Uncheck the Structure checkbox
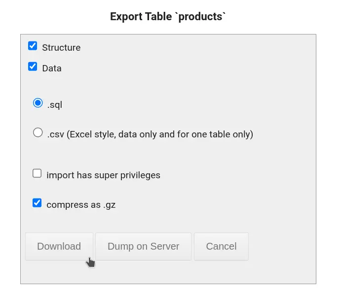 click(x=33, y=46)
